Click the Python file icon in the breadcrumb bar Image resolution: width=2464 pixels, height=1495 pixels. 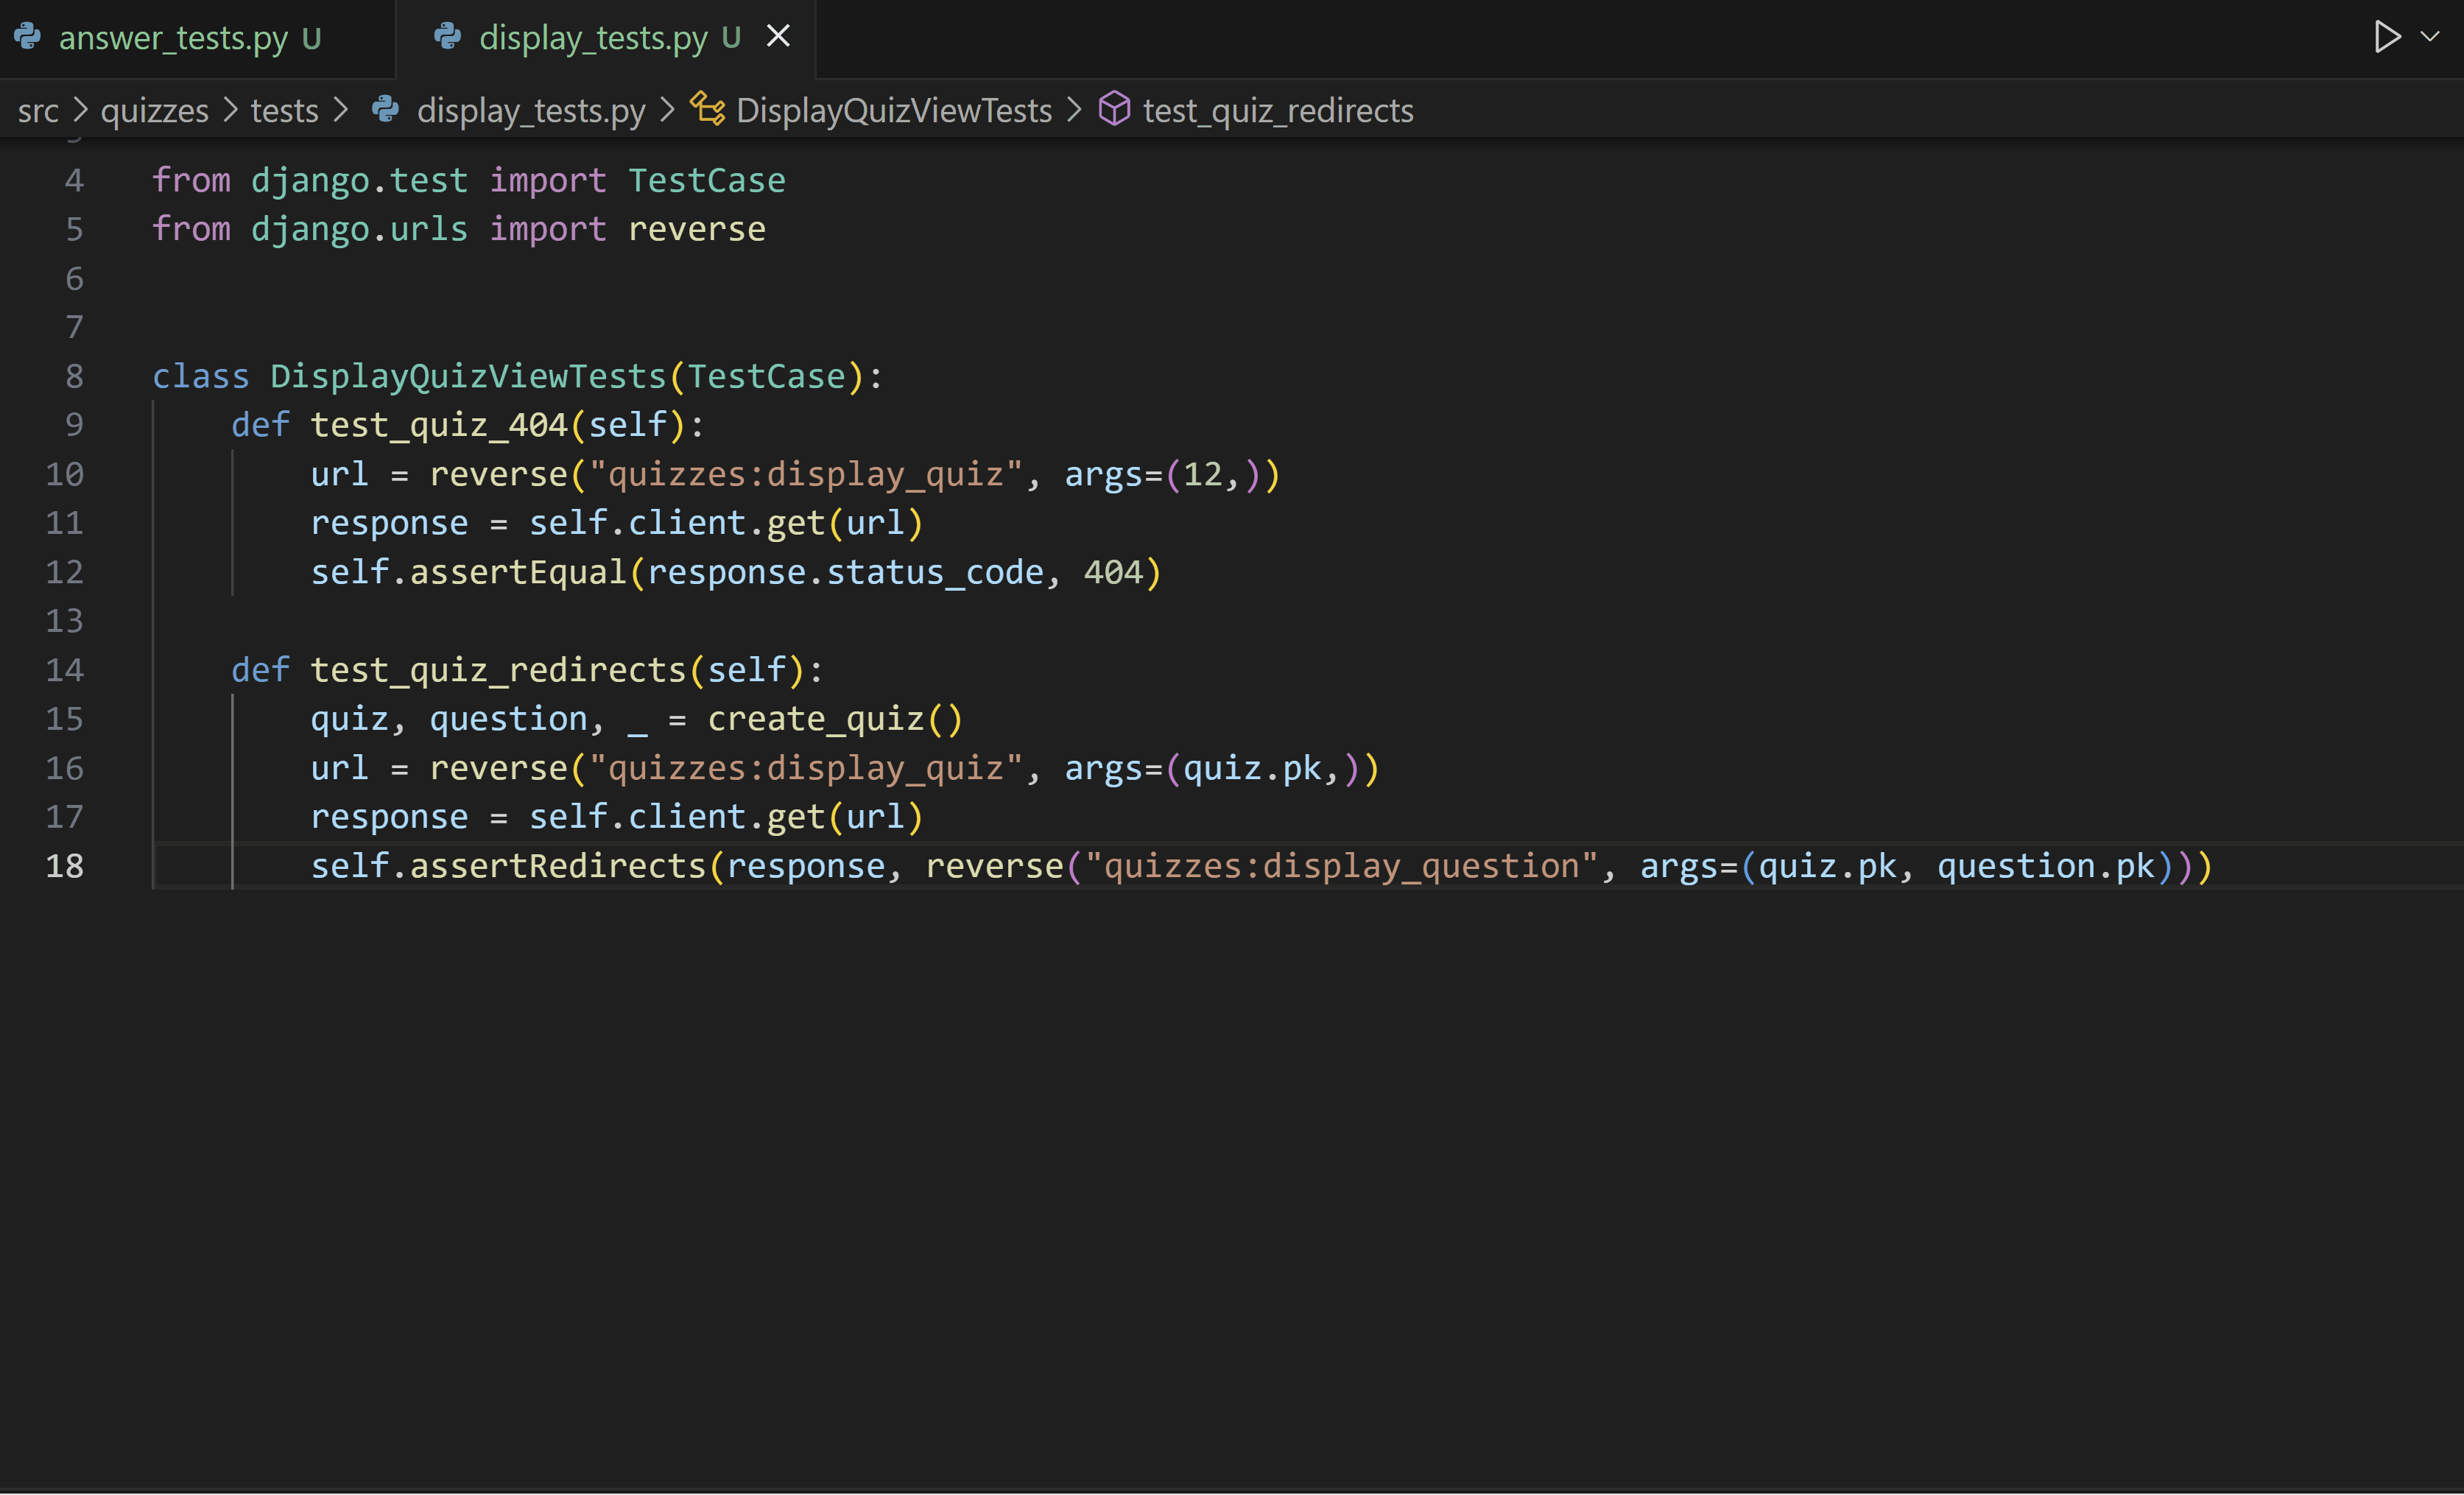click(x=387, y=110)
